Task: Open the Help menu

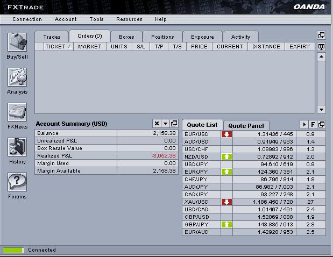Action: point(161,19)
